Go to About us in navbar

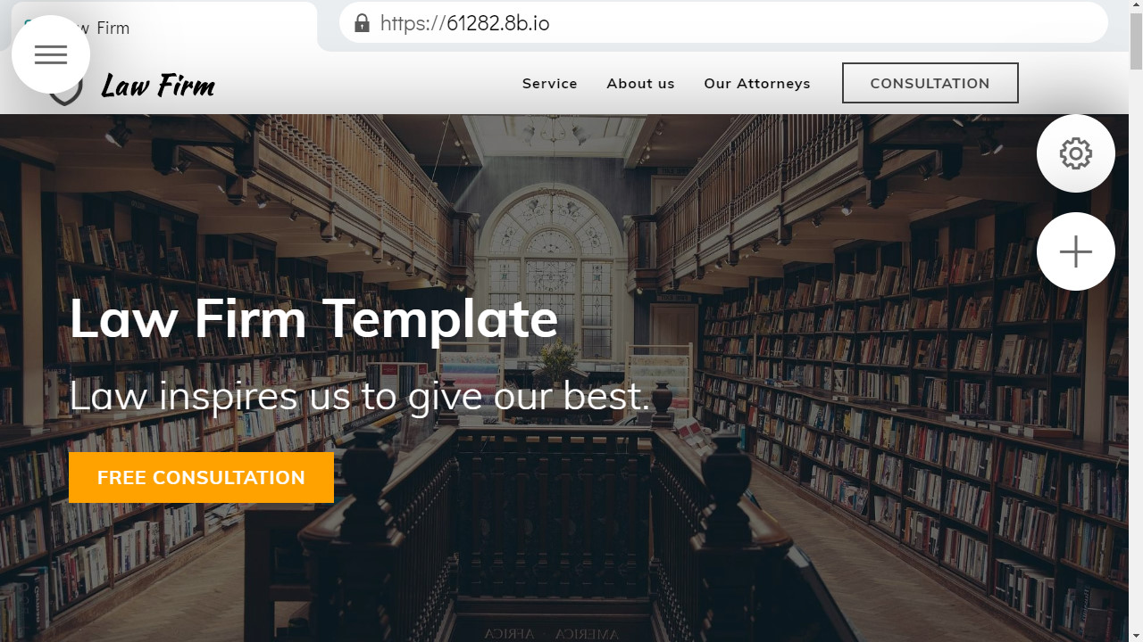[x=640, y=83]
